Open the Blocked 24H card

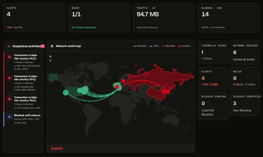229,18
